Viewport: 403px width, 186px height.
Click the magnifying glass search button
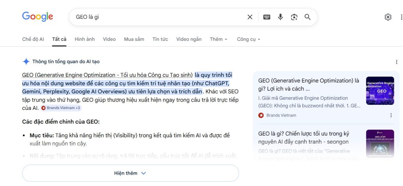[x=307, y=17]
